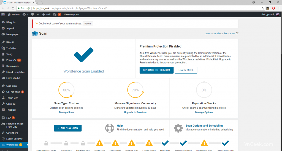This screenshot has width=282, height=151.
Task: Open the Chrome three-dot menu
Action: 279,8
